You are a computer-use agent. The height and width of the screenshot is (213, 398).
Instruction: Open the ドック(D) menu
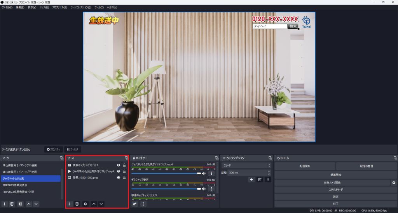[x=44, y=7]
